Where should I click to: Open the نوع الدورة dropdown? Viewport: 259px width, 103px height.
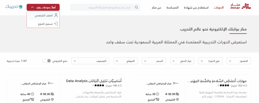point(212,61)
